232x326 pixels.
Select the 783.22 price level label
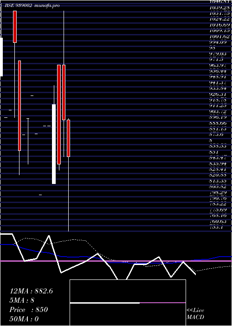click(x=219, y=204)
